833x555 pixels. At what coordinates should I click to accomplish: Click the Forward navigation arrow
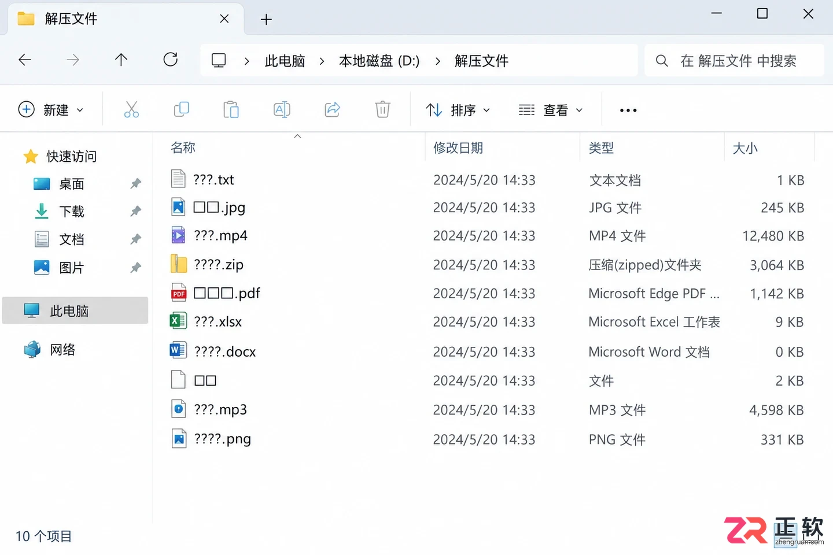[73, 60]
